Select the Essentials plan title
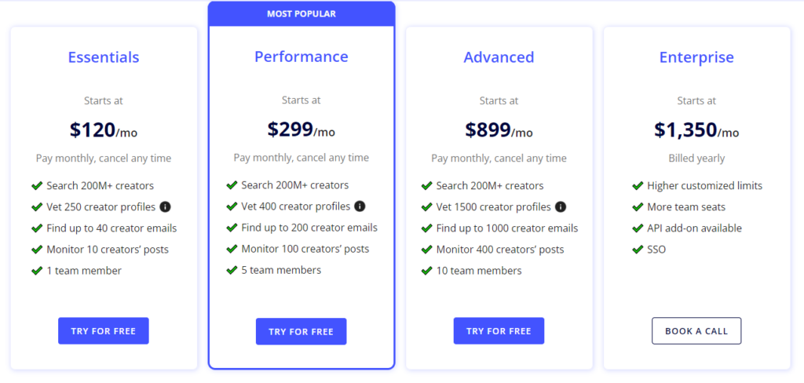 pos(104,57)
